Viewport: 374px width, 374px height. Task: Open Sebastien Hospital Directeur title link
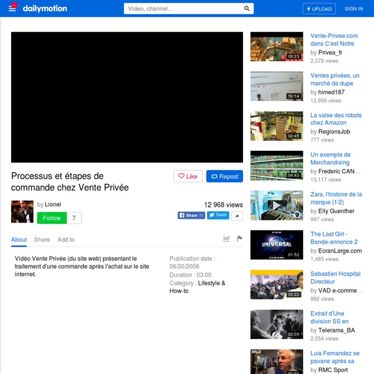pos(335,277)
